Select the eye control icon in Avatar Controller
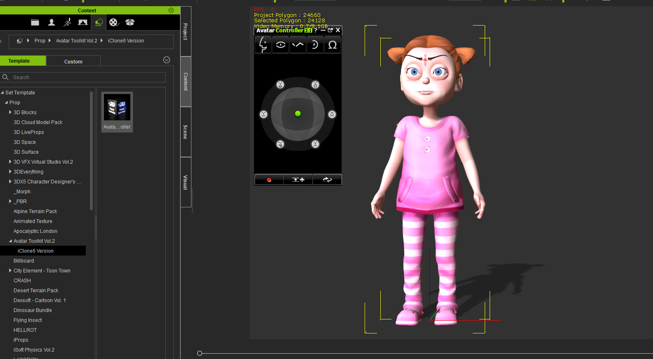 [281, 45]
